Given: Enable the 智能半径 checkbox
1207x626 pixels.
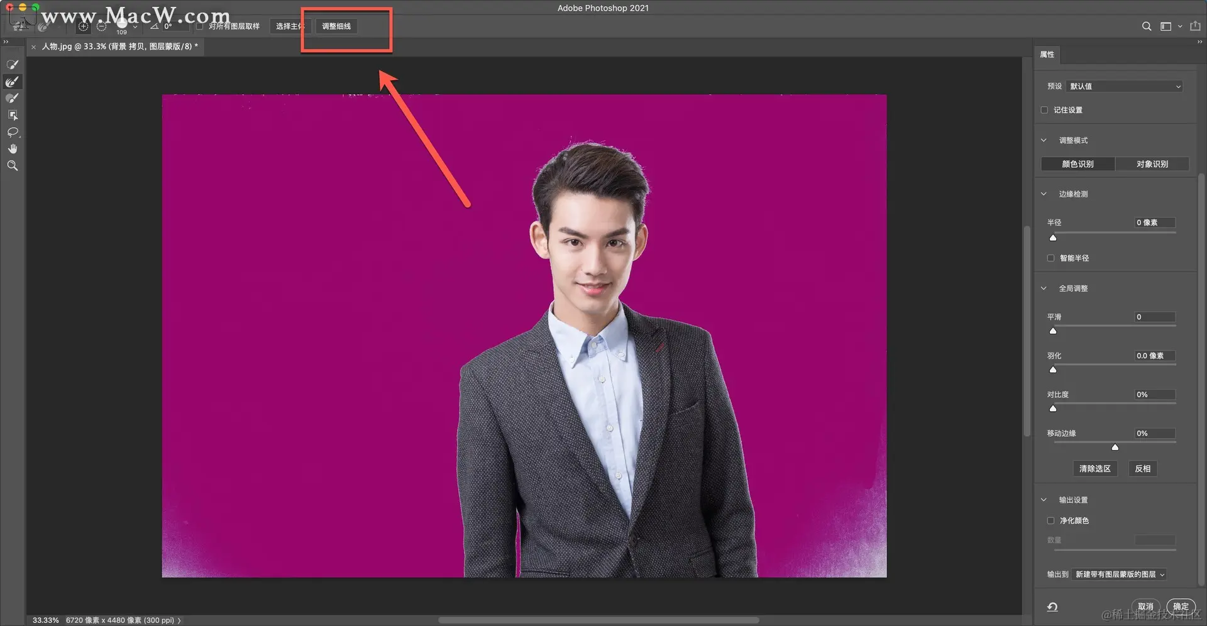Looking at the screenshot, I should [1050, 258].
